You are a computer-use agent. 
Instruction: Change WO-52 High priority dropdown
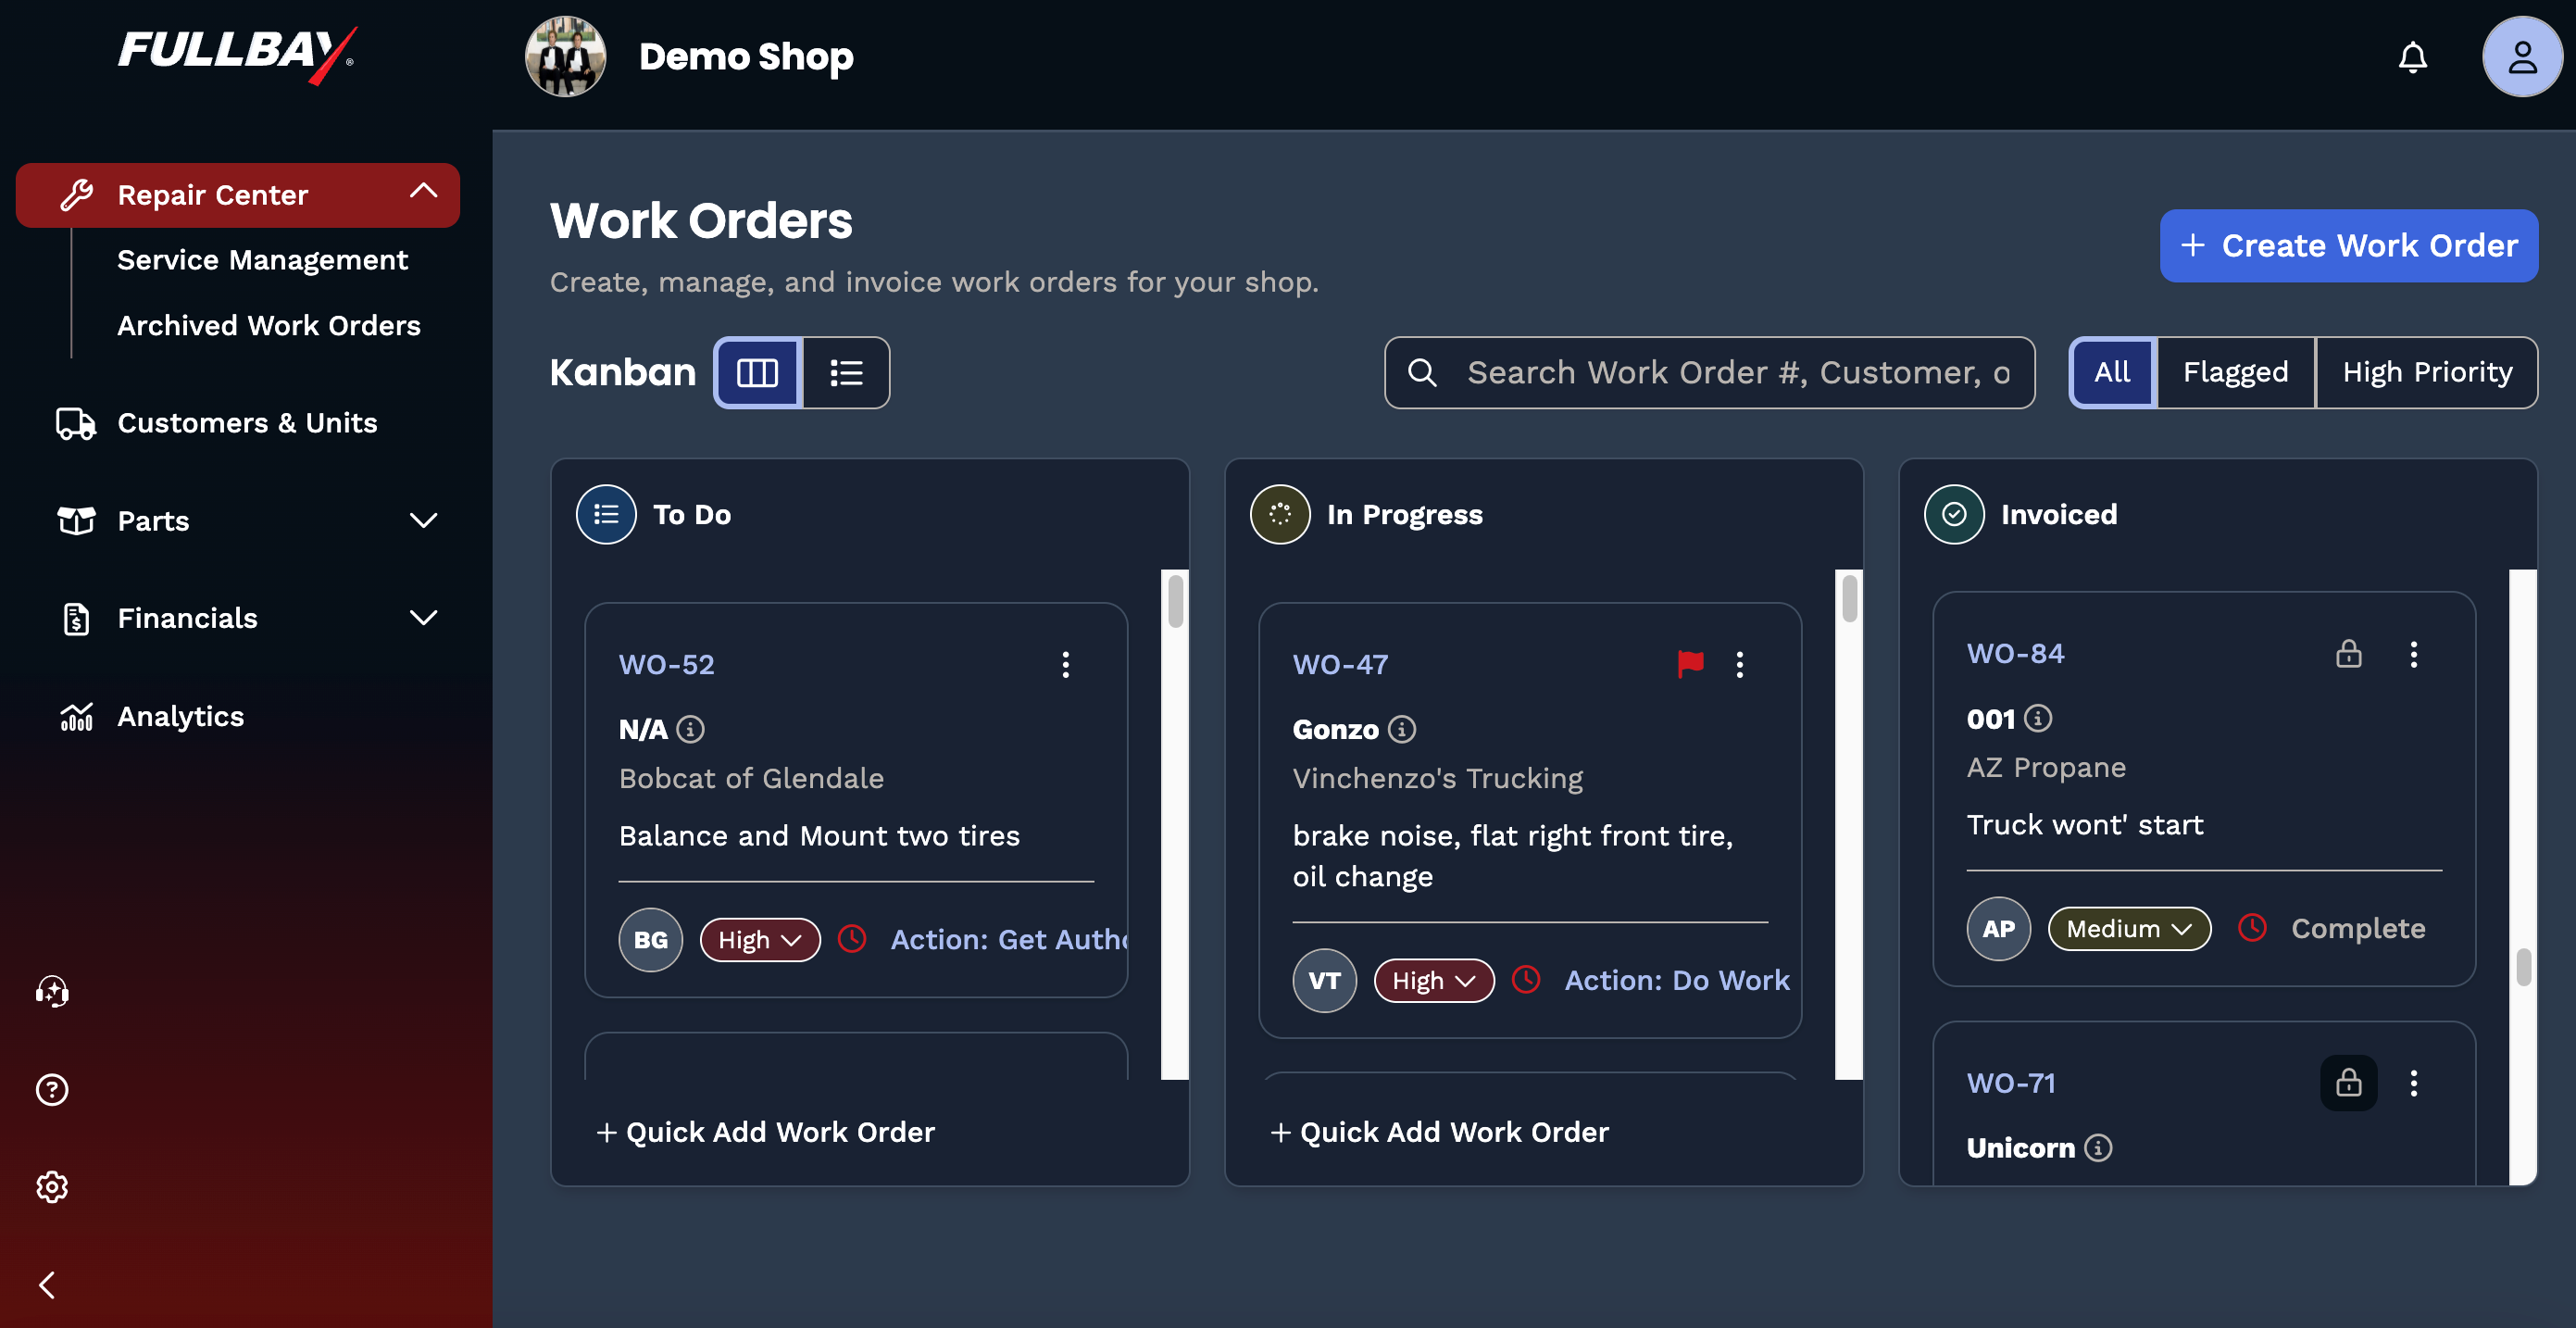point(760,940)
